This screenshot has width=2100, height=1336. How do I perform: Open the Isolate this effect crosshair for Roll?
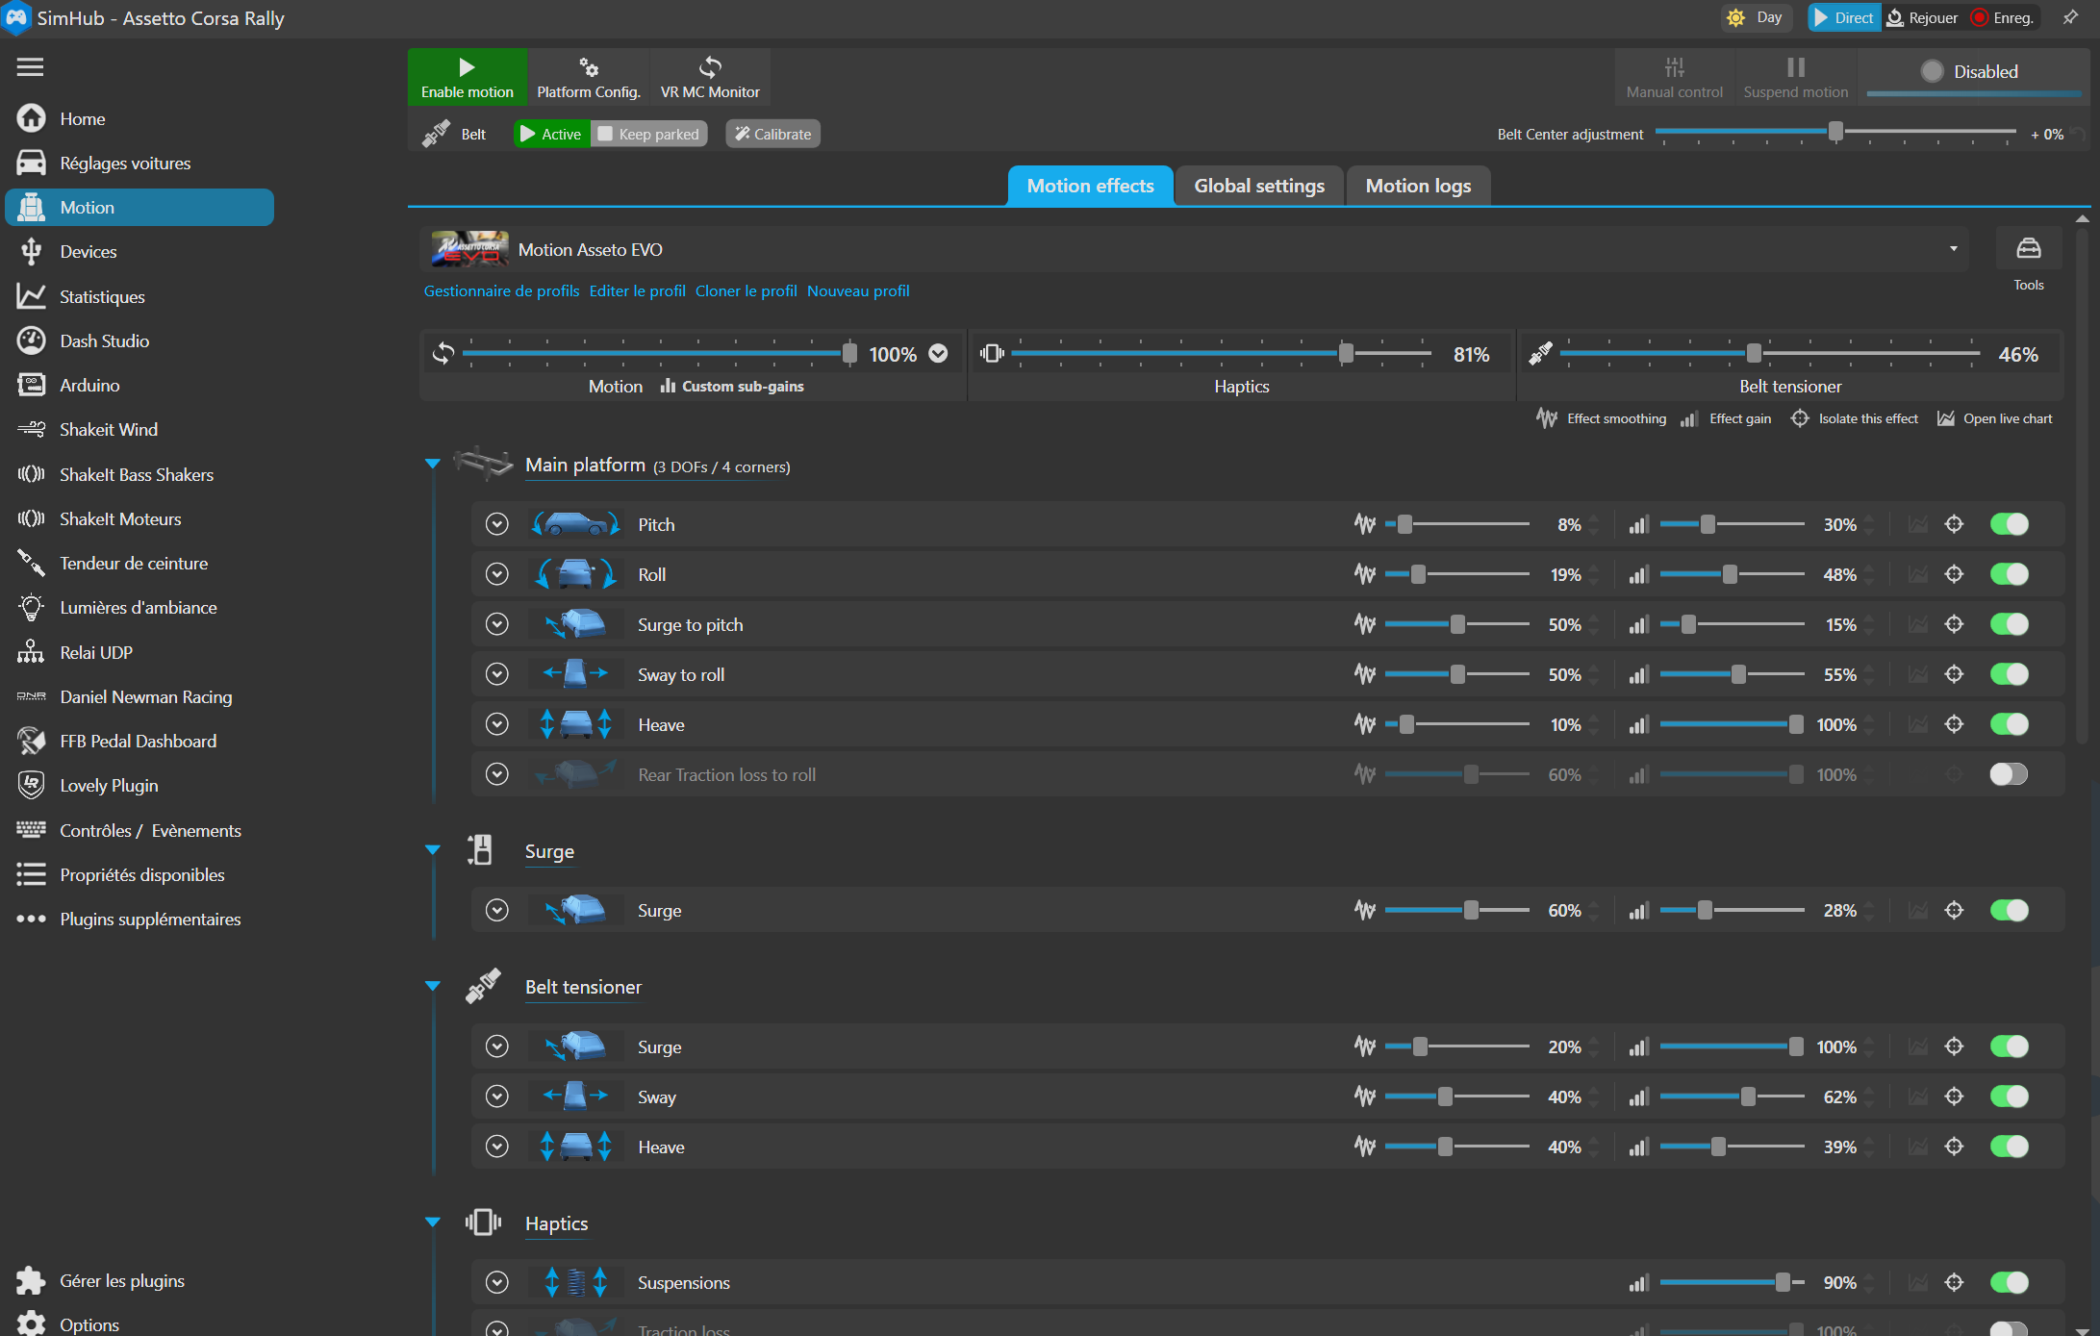1954,573
